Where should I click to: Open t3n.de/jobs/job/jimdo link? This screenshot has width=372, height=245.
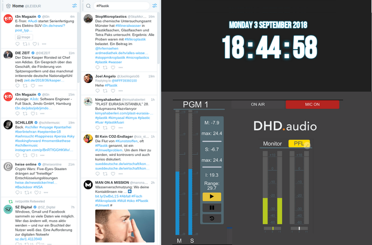(33, 108)
